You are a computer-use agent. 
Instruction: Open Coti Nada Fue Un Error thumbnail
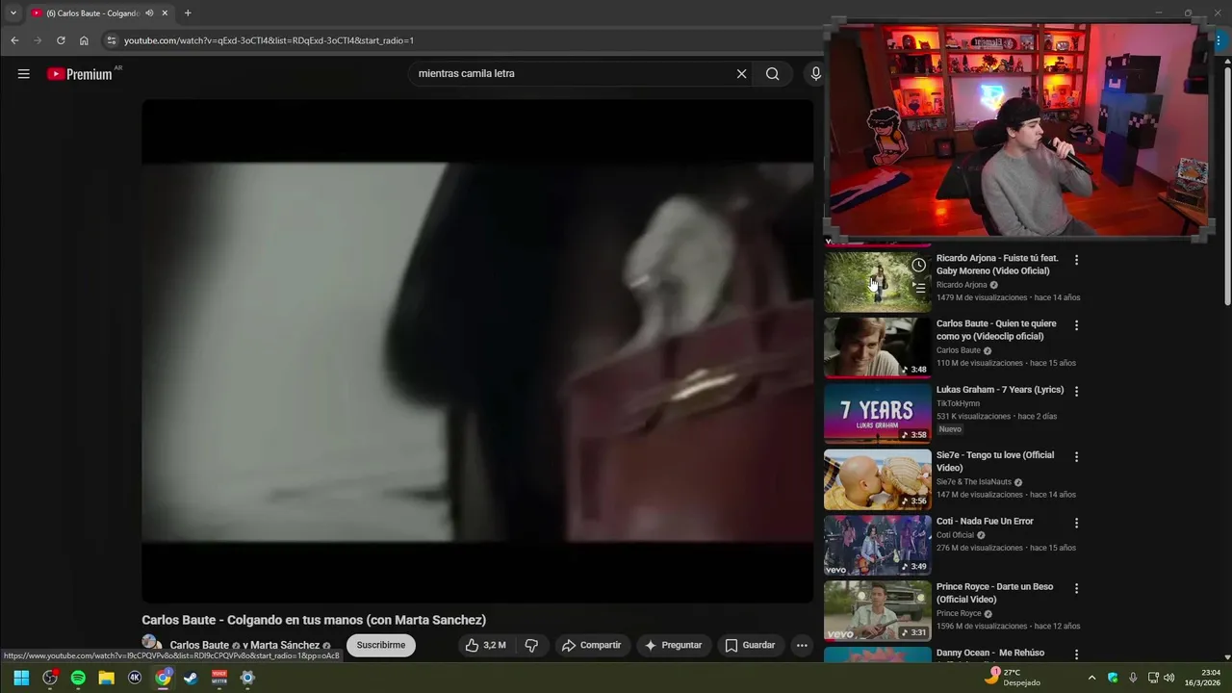tap(878, 545)
